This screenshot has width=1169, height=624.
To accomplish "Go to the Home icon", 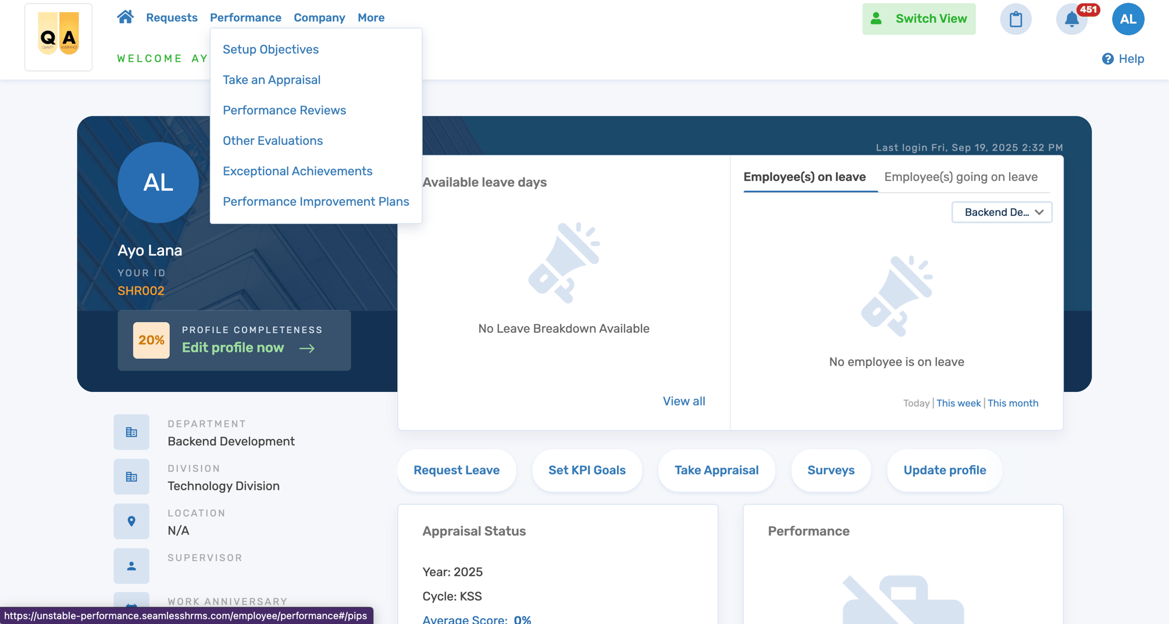I will click(125, 17).
